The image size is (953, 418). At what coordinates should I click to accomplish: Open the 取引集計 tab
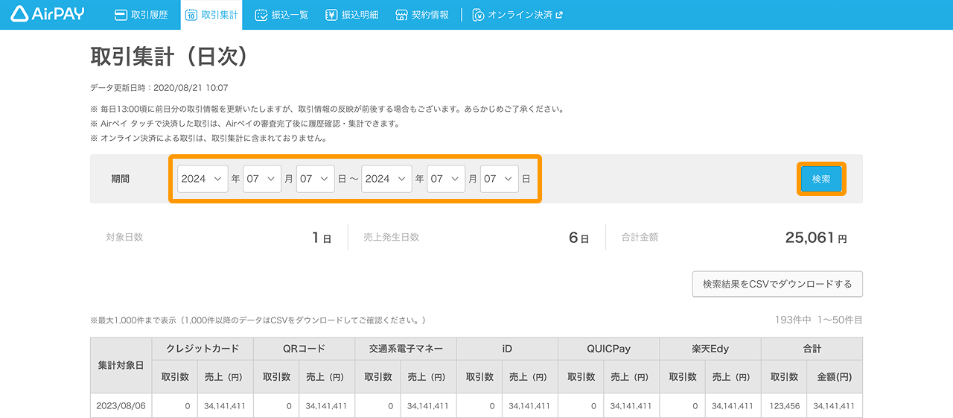[x=211, y=15]
